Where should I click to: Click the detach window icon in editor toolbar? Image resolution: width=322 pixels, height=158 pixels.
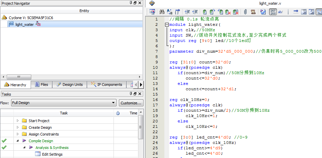[x=152, y=12]
